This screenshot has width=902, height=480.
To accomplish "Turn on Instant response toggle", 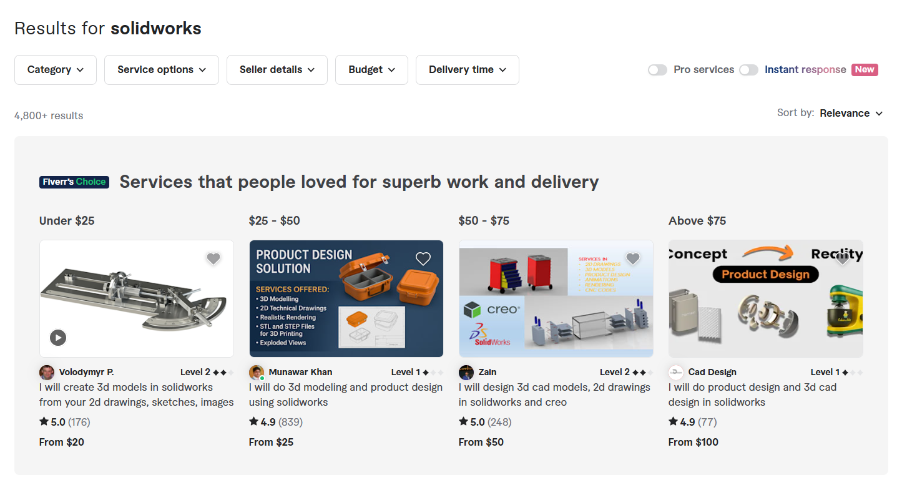I will pos(748,70).
